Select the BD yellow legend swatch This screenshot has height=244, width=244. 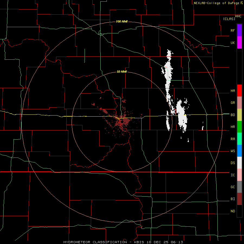coord(239,115)
